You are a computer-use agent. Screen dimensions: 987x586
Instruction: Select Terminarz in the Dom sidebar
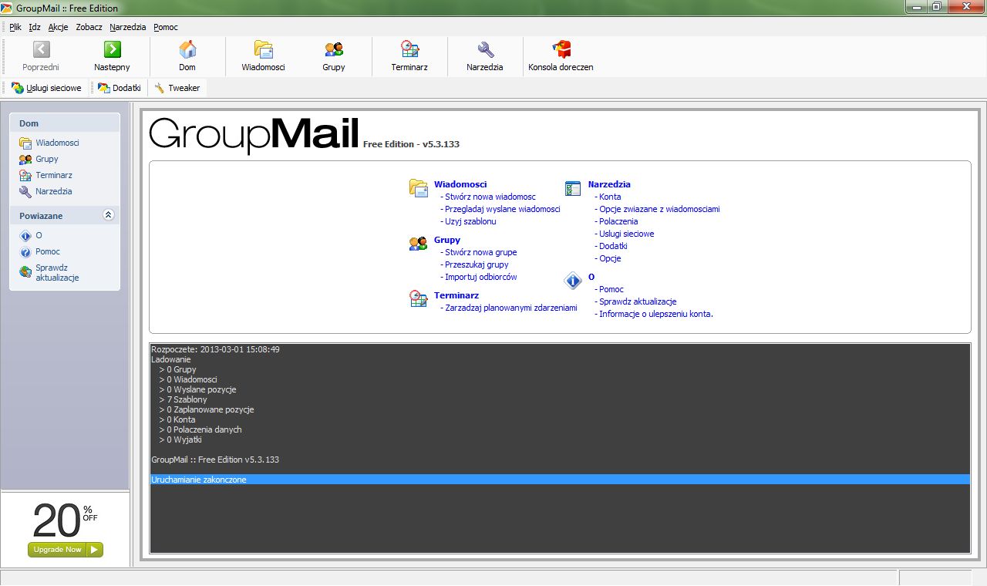point(46,175)
